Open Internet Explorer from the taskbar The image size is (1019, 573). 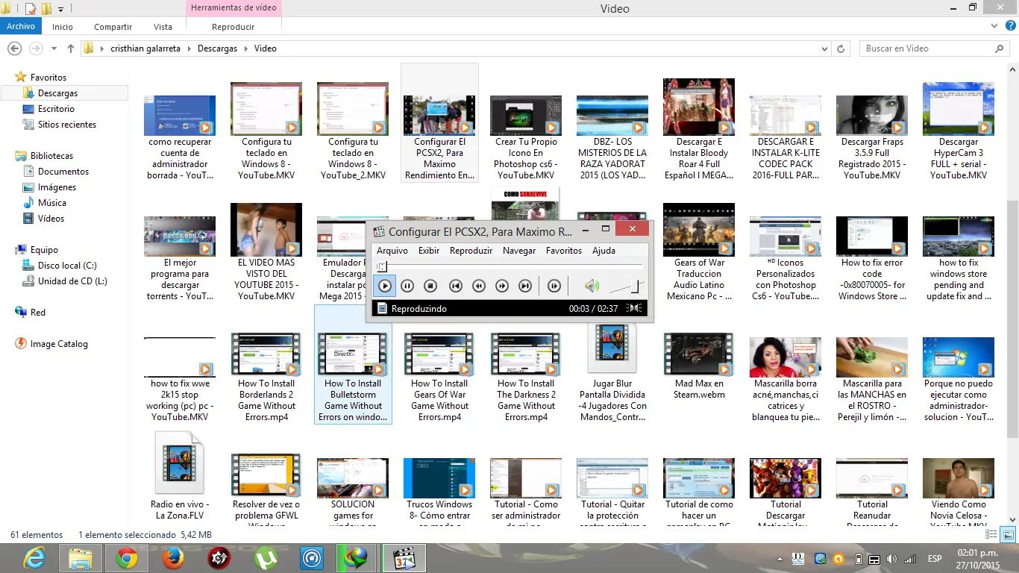pos(34,558)
